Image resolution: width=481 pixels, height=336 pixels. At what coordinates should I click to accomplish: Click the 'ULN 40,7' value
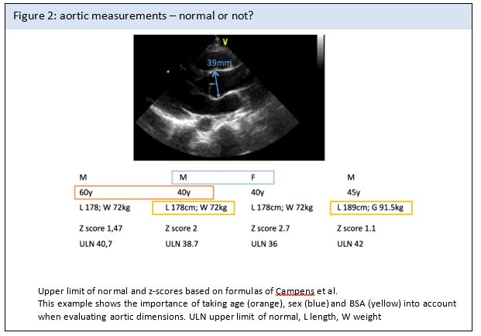click(94, 244)
